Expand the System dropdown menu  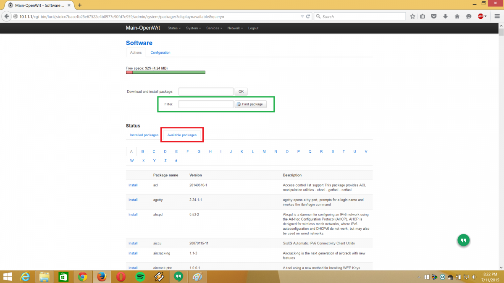[193, 28]
